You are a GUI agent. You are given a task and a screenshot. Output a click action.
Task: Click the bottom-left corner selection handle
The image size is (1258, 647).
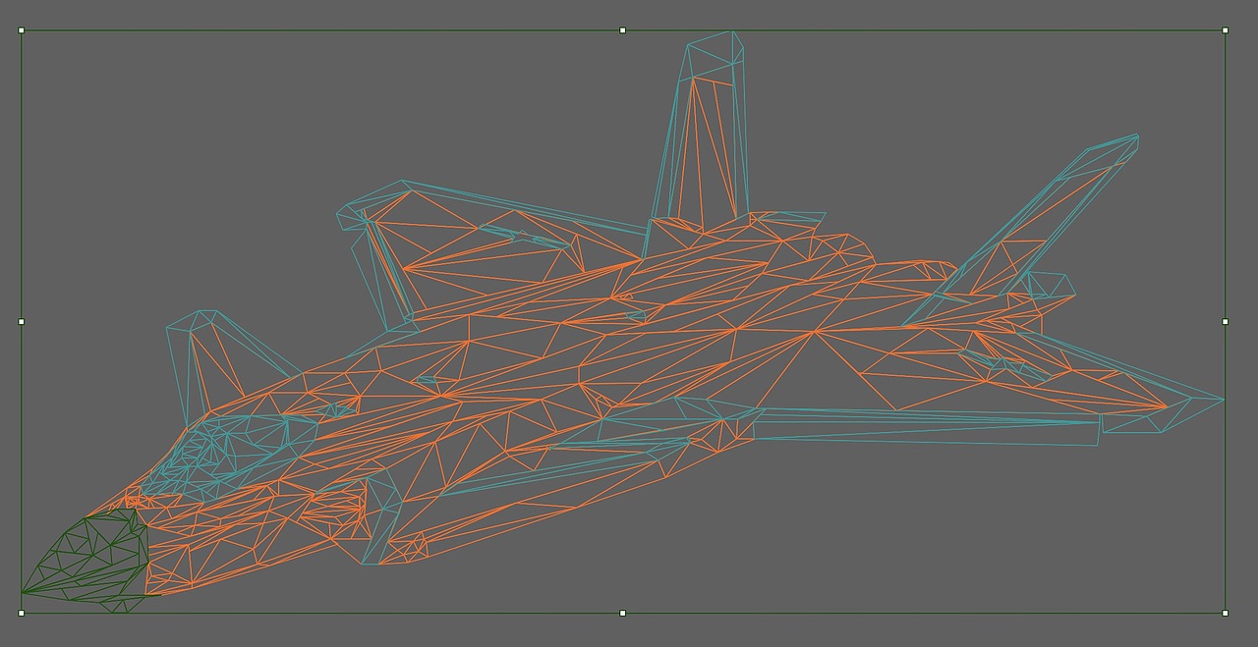click(x=22, y=613)
